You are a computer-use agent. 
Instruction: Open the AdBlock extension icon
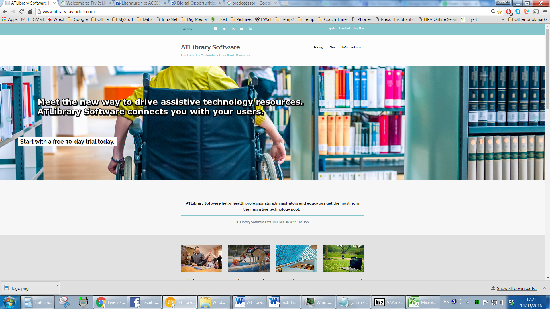click(509, 12)
